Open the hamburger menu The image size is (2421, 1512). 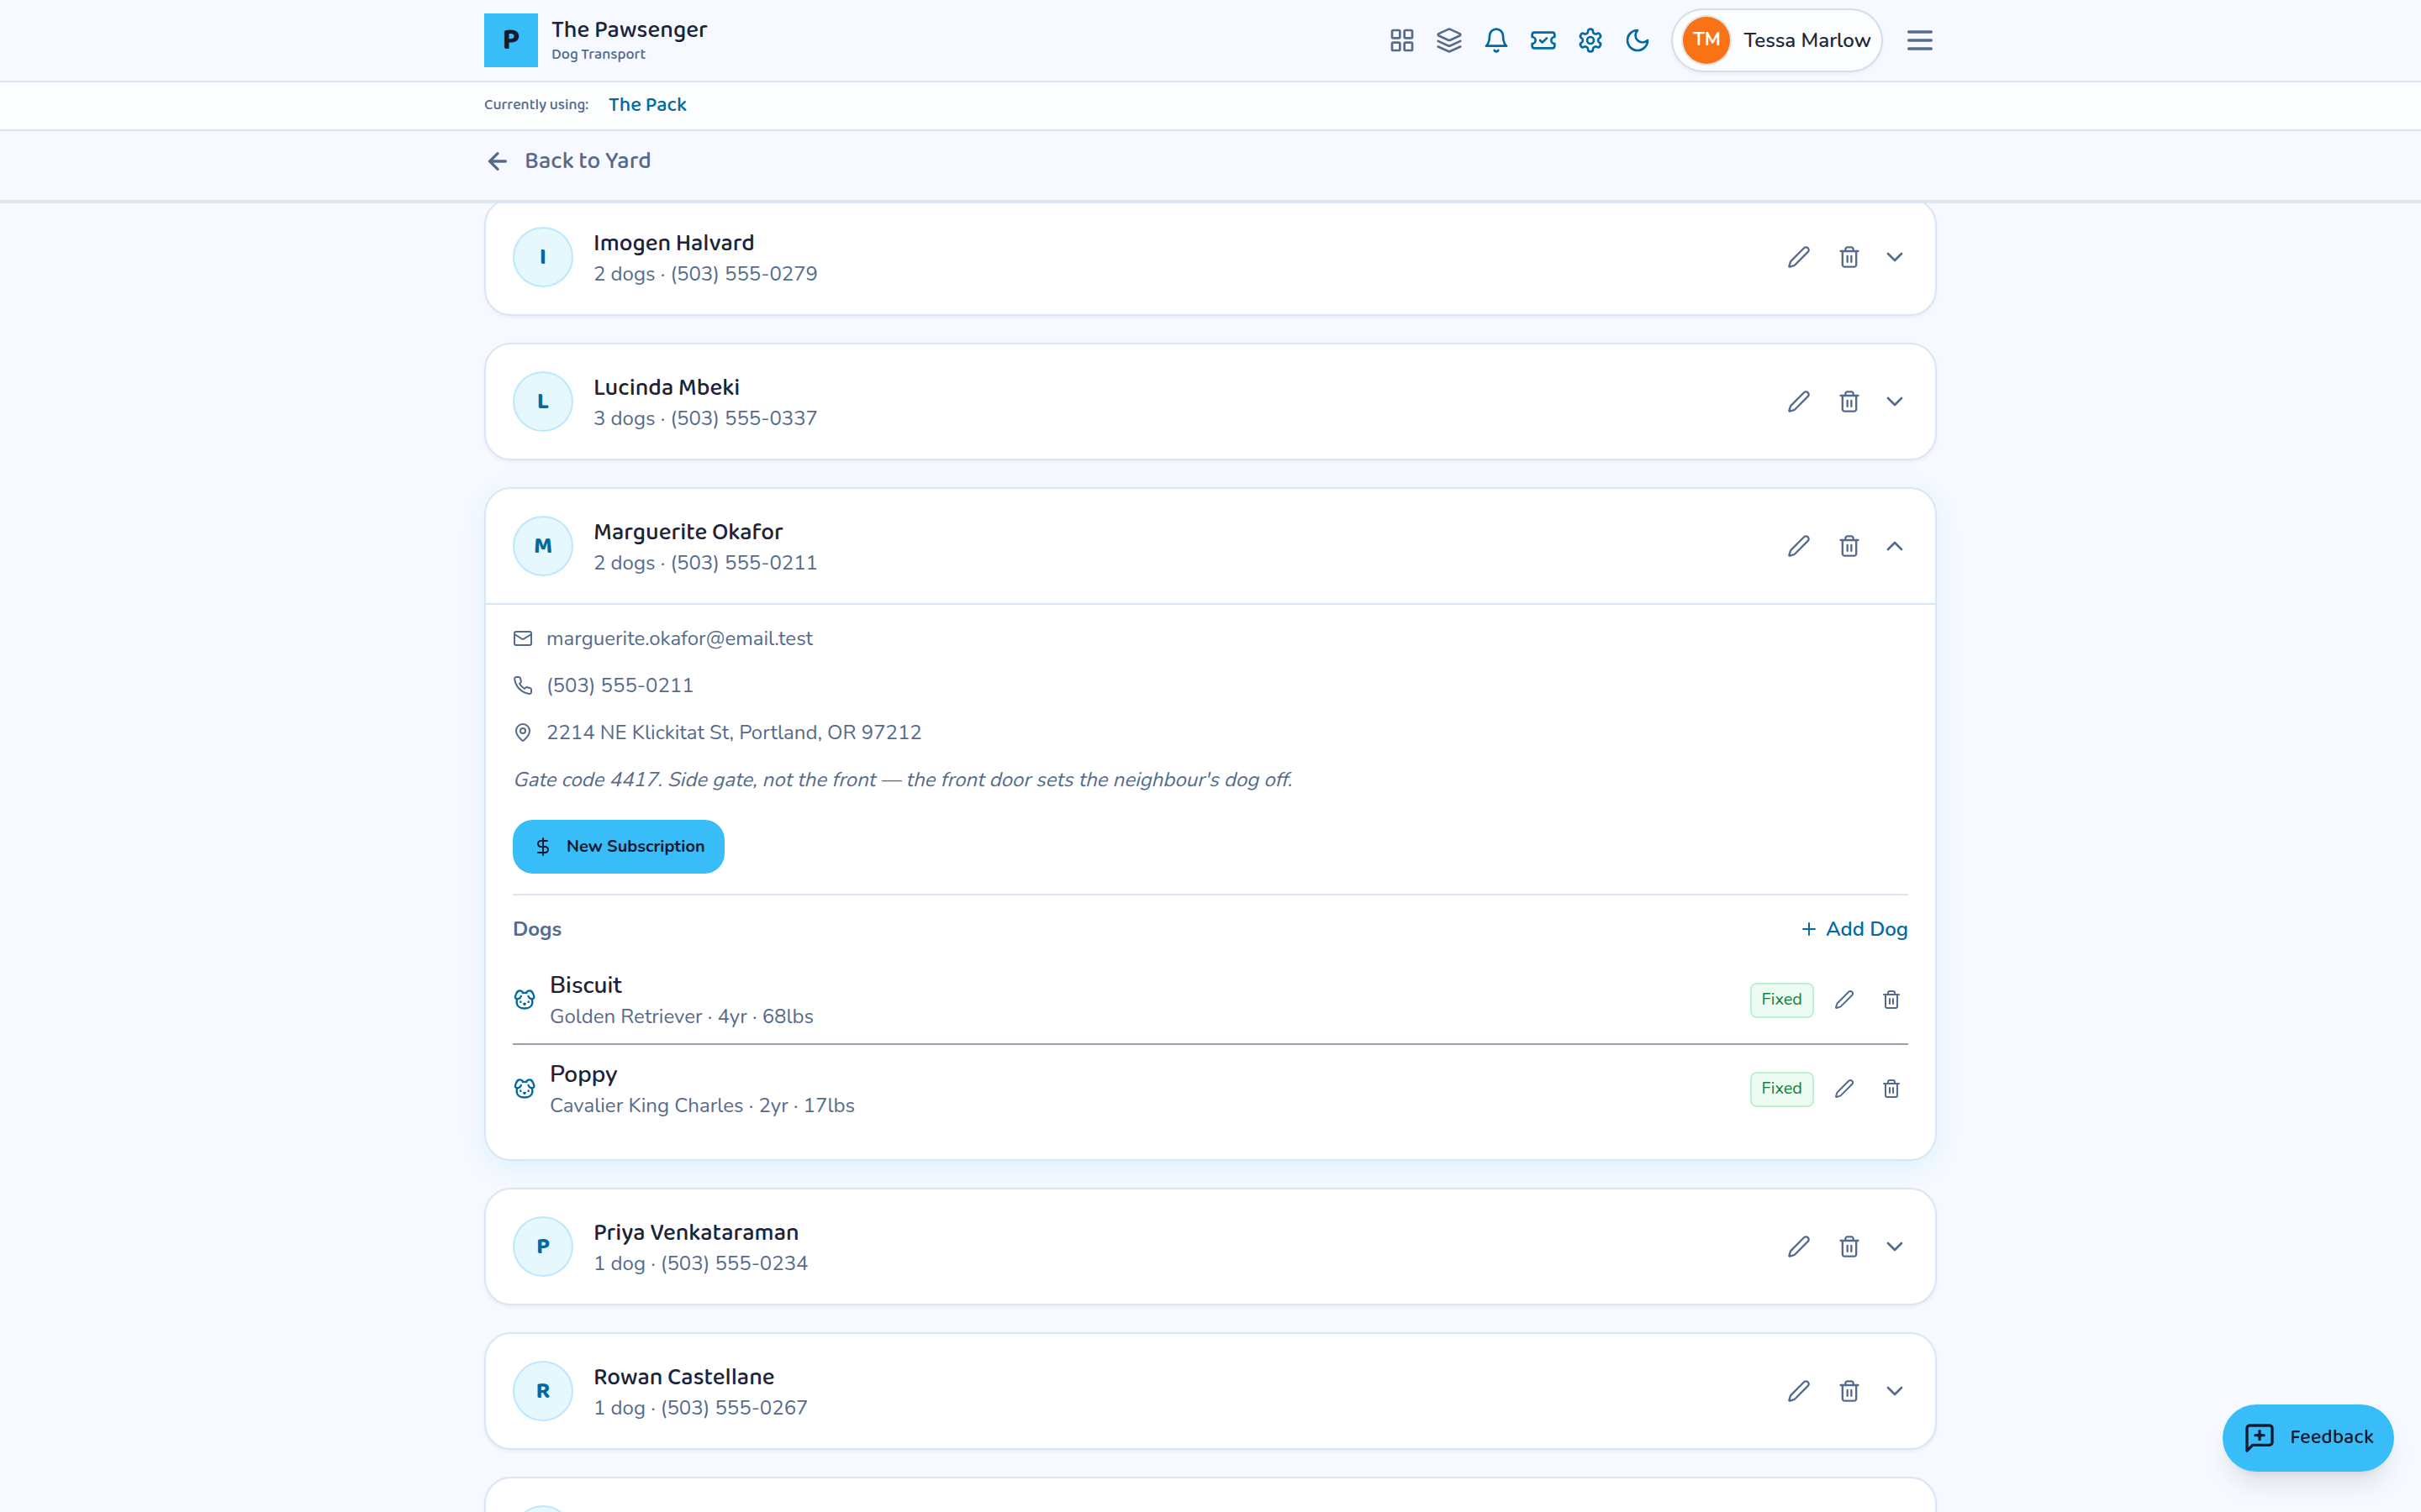coord(1919,40)
